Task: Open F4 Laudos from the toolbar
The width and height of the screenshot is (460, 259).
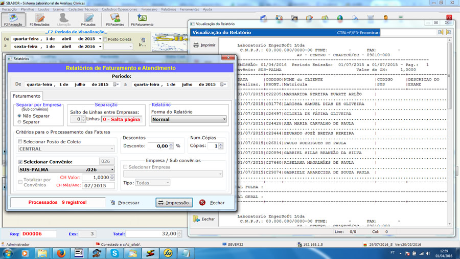Action: pos(88,20)
